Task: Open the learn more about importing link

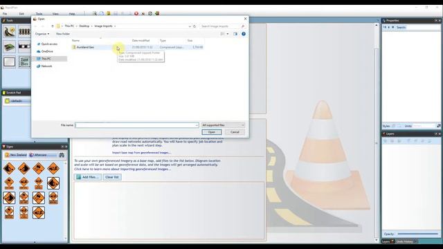Action: [123, 169]
